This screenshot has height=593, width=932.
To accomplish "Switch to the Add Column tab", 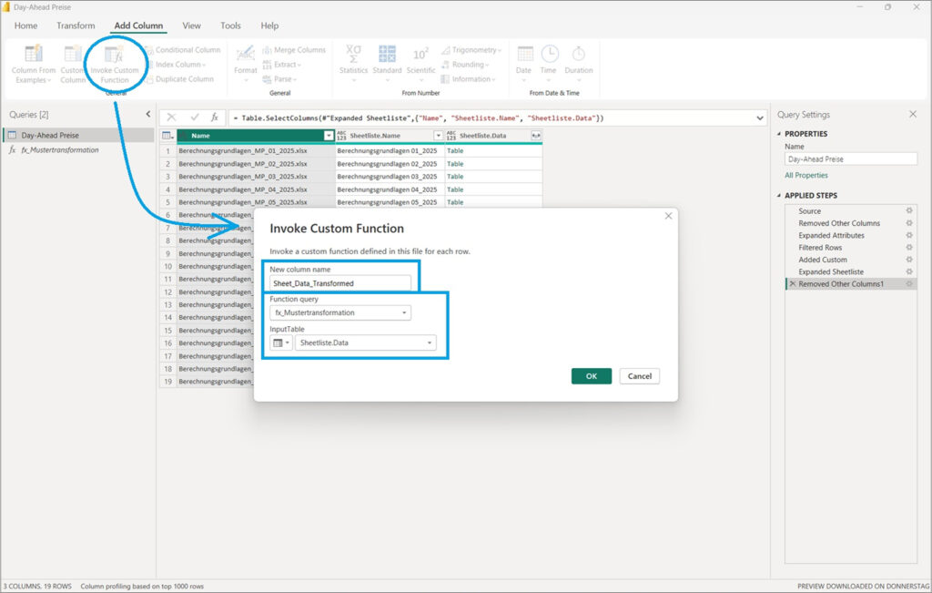I will (x=138, y=26).
